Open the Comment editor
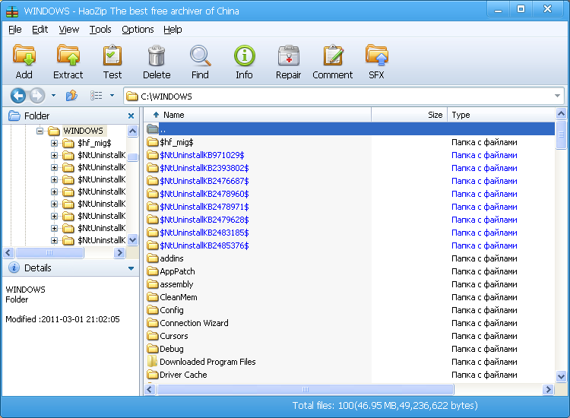This screenshot has height=418, width=570. click(x=333, y=55)
